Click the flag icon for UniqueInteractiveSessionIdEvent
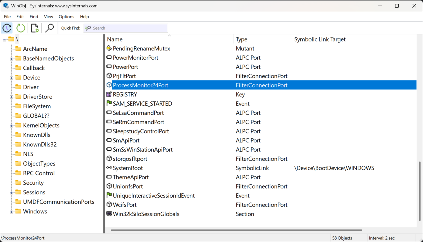 tap(109, 195)
